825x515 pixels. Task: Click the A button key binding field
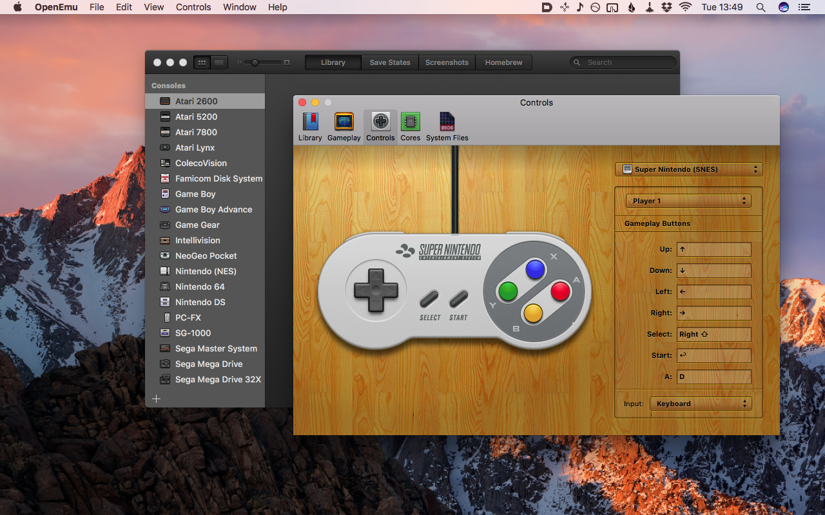click(x=714, y=377)
